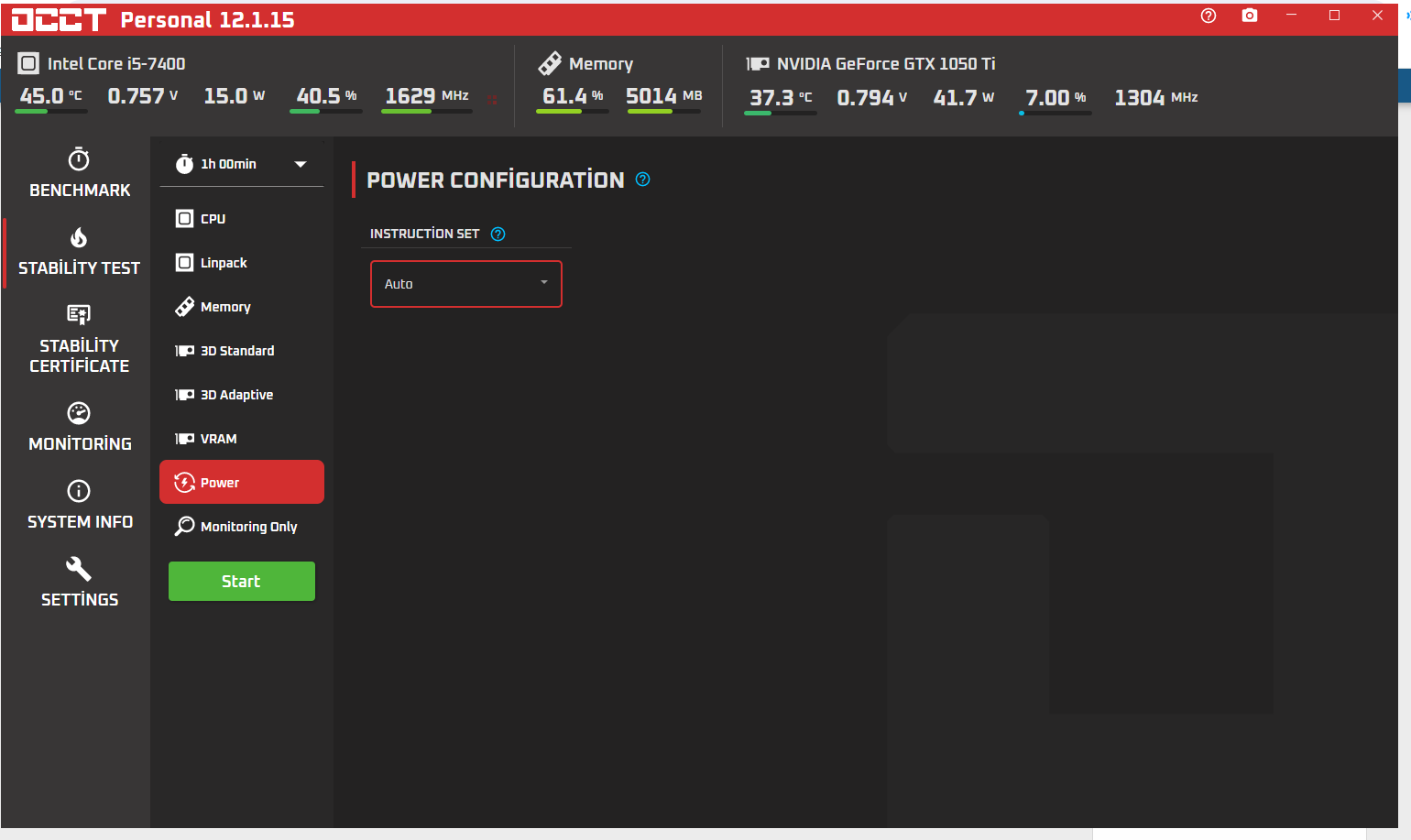Open the System Info section
Screen dimensions: 1411x840
click(80, 505)
